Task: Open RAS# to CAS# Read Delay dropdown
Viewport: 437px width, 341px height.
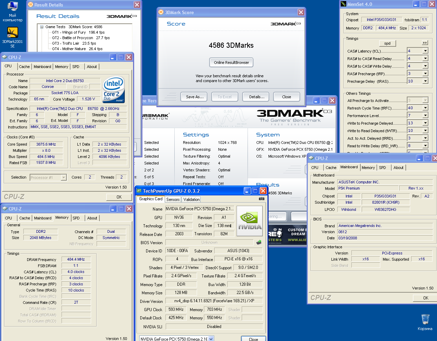Action: pyautogui.click(x=425, y=58)
